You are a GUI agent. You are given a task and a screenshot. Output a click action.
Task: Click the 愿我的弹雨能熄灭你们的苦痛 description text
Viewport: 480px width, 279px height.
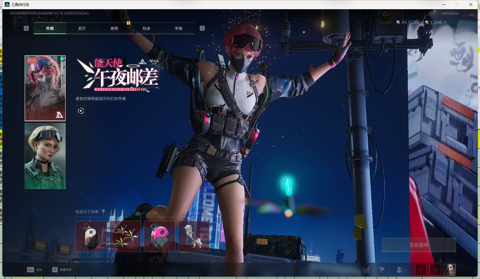point(101,99)
